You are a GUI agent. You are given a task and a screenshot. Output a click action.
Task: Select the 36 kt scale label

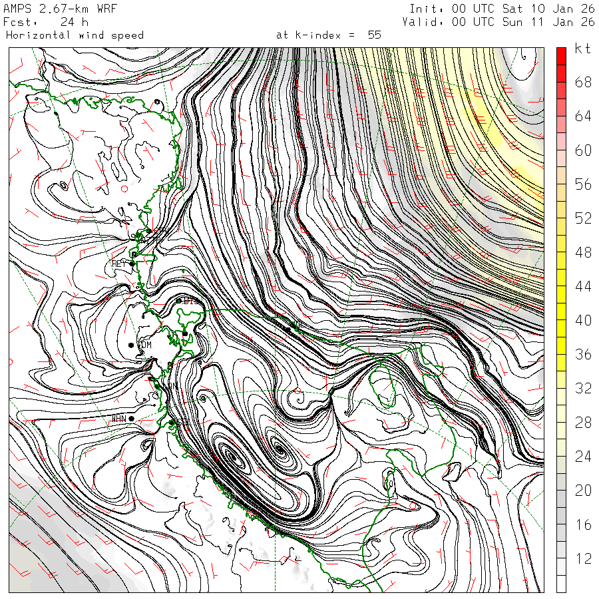(583, 355)
